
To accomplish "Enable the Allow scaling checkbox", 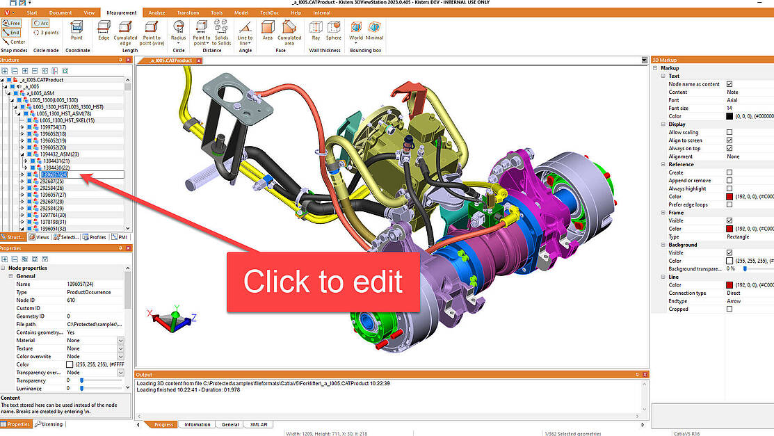I will [x=729, y=132].
